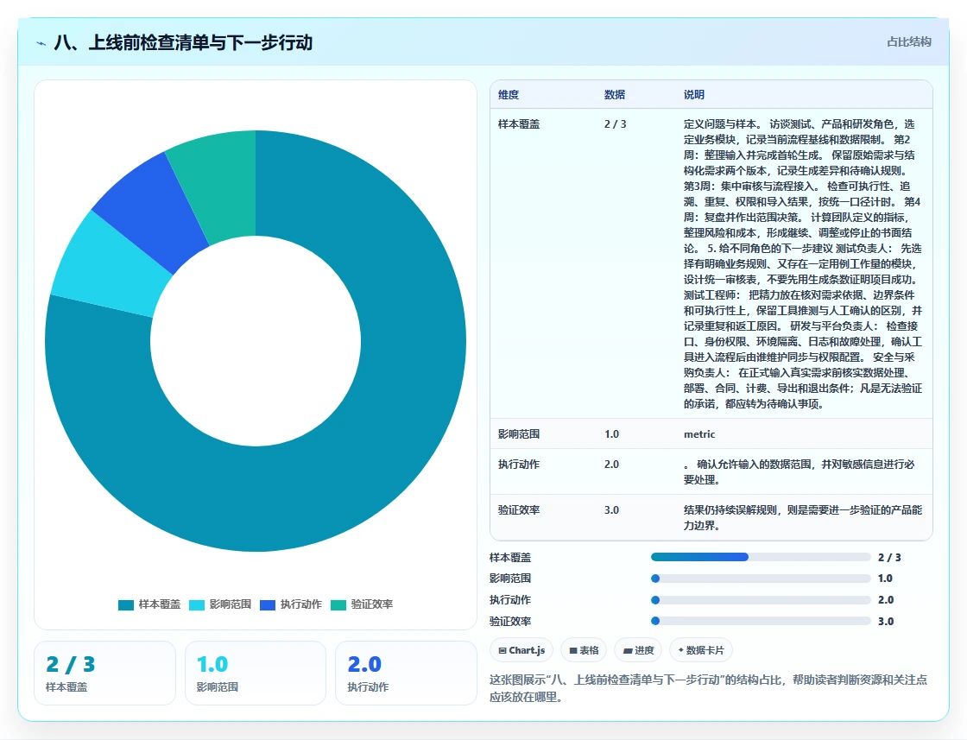Click the 样本覆盖 progress bar
This screenshot has width=967, height=740.
[x=761, y=557]
